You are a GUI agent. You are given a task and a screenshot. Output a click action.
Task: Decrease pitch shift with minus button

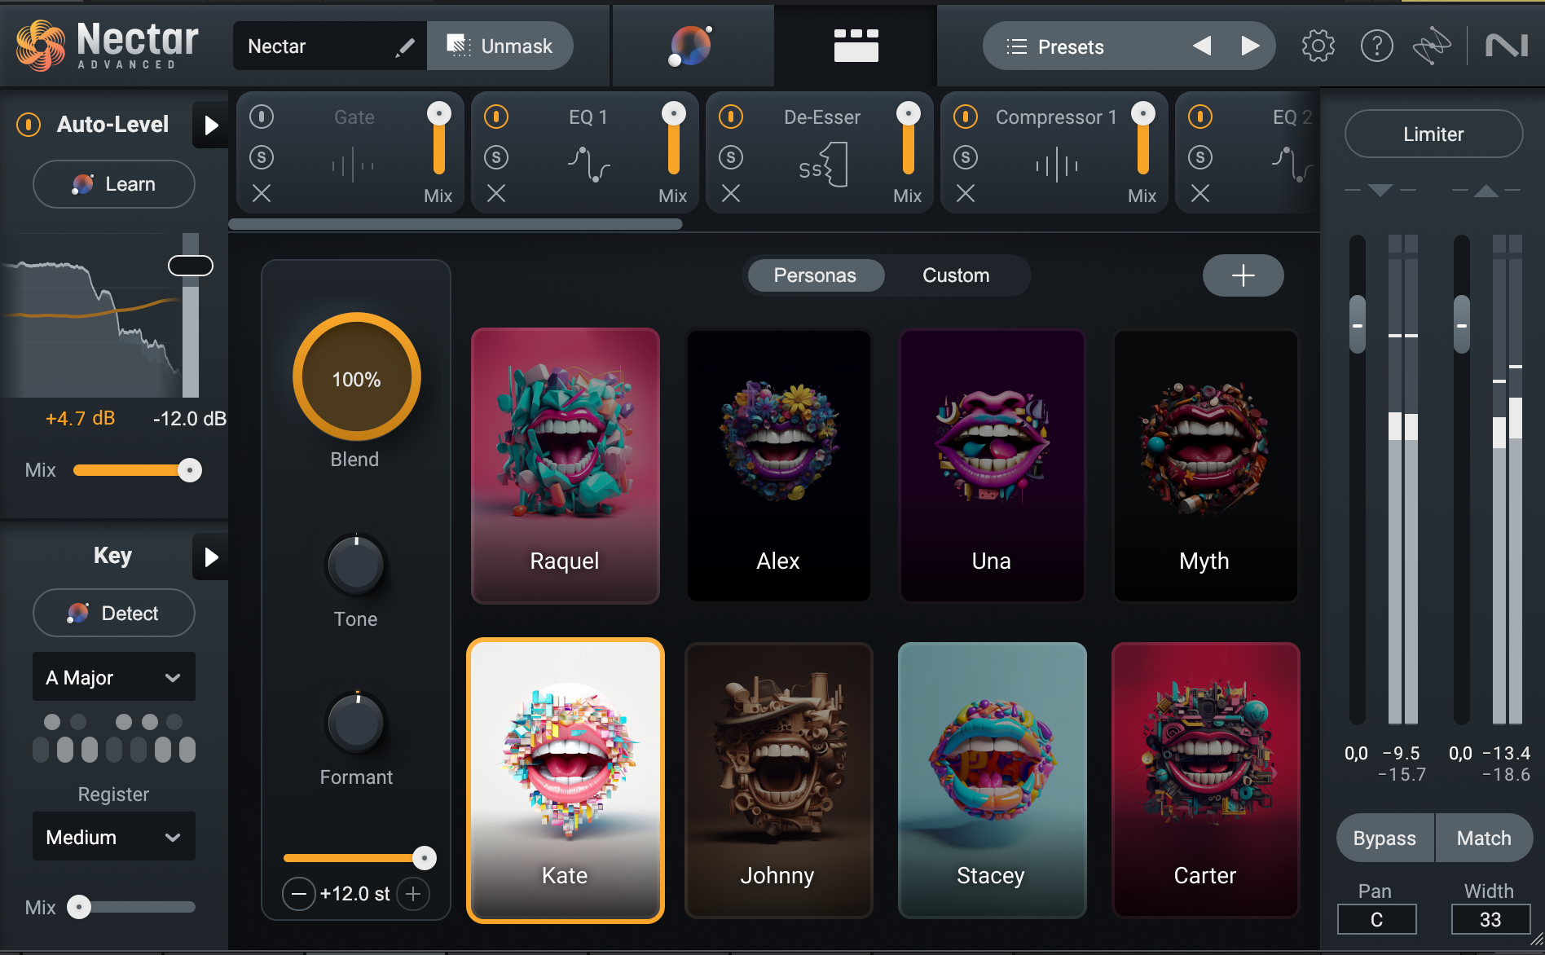click(x=299, y=894)
